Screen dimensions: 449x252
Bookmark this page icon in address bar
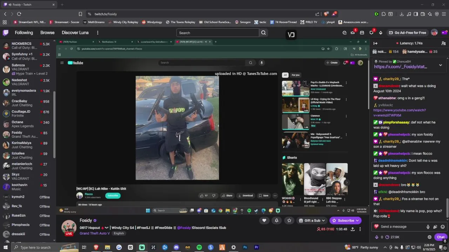[80, 14]
